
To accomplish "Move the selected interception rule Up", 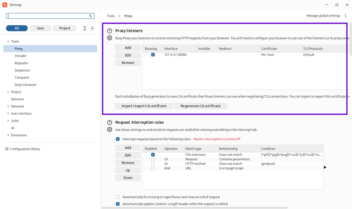I will pyautogui.click(x=128, y=170).
